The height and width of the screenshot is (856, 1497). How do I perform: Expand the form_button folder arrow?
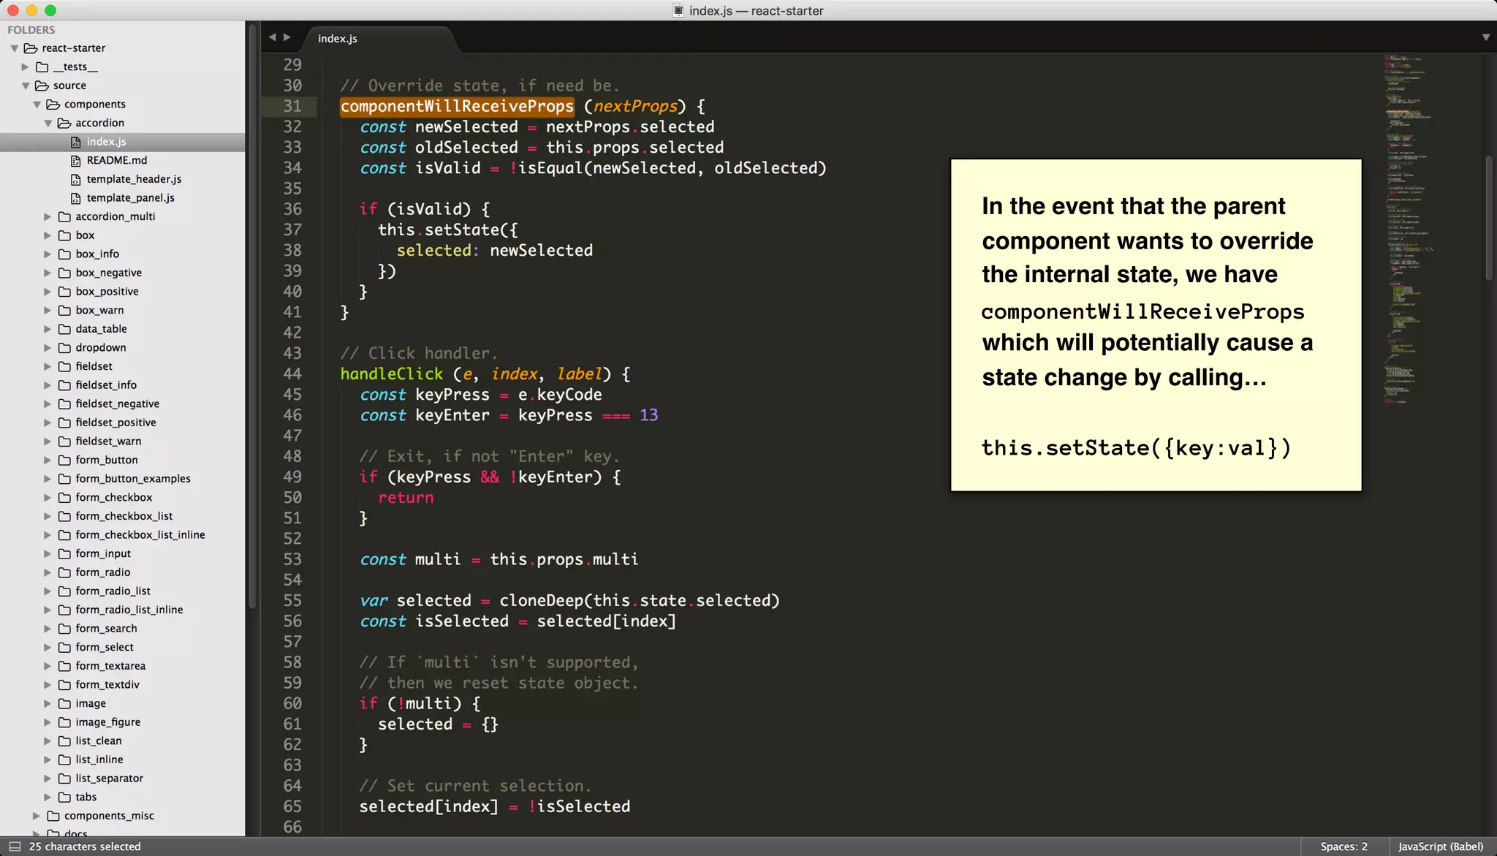[48, 461]
